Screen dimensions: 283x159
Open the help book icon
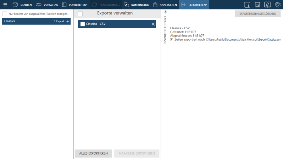pyautogui.click(x=267, y=5)
